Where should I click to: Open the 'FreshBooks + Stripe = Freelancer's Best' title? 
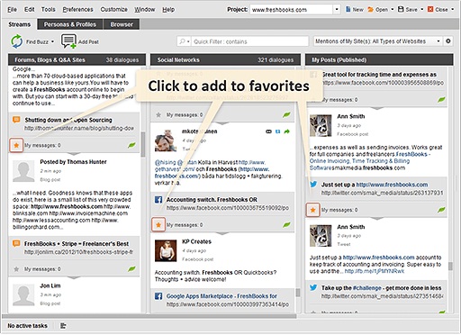pyautogui.click(x=77, y=244)
